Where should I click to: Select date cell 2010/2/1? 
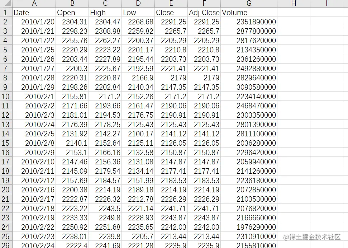click(34, 97)
